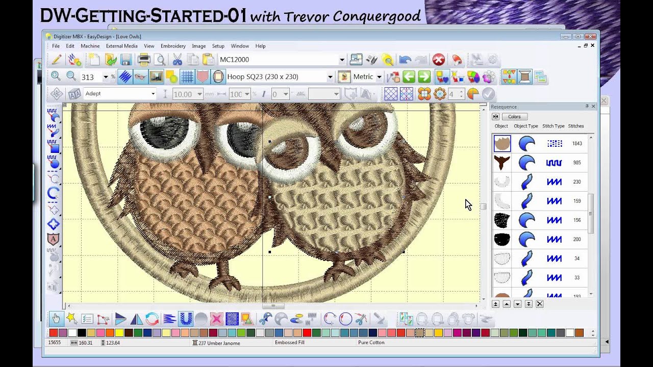Select the hand pan tool
The image size is (653, 367).
point(56,319)
